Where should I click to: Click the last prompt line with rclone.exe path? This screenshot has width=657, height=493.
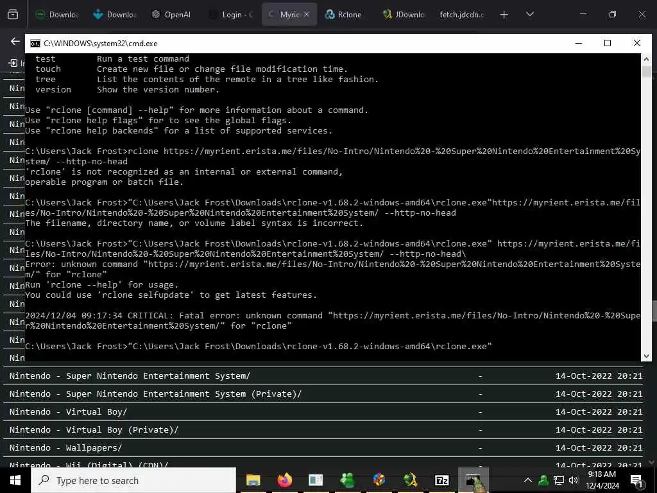click(259, 346)
